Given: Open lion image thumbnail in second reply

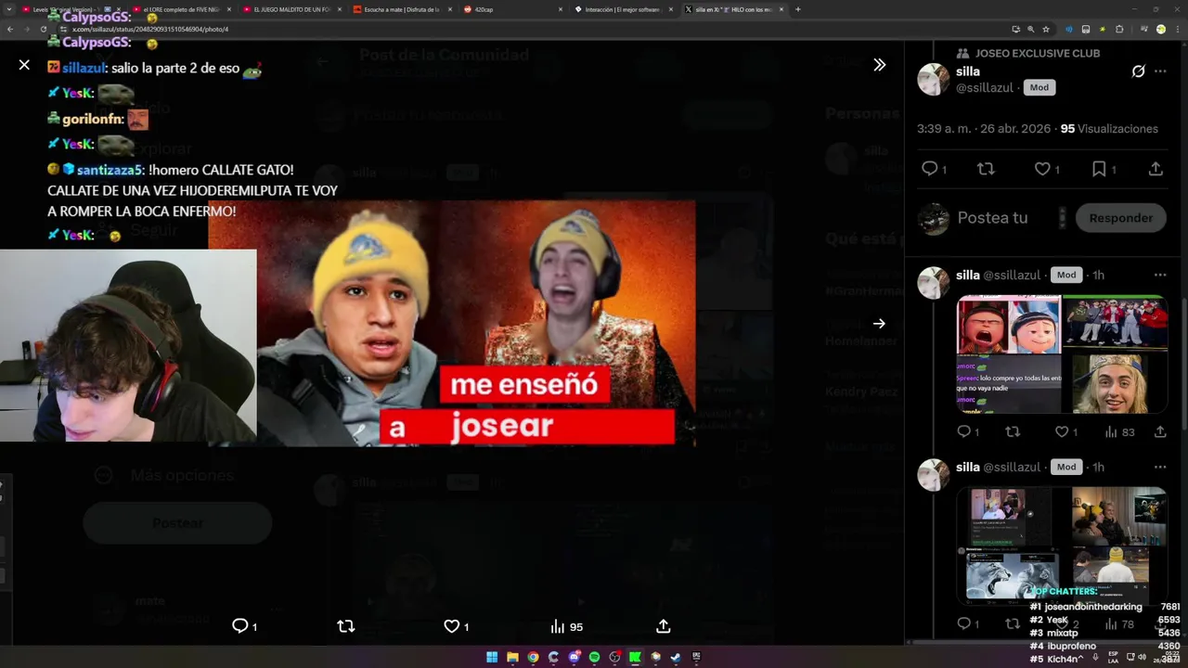Looking at the screenshot, I should coord(1009,574).
